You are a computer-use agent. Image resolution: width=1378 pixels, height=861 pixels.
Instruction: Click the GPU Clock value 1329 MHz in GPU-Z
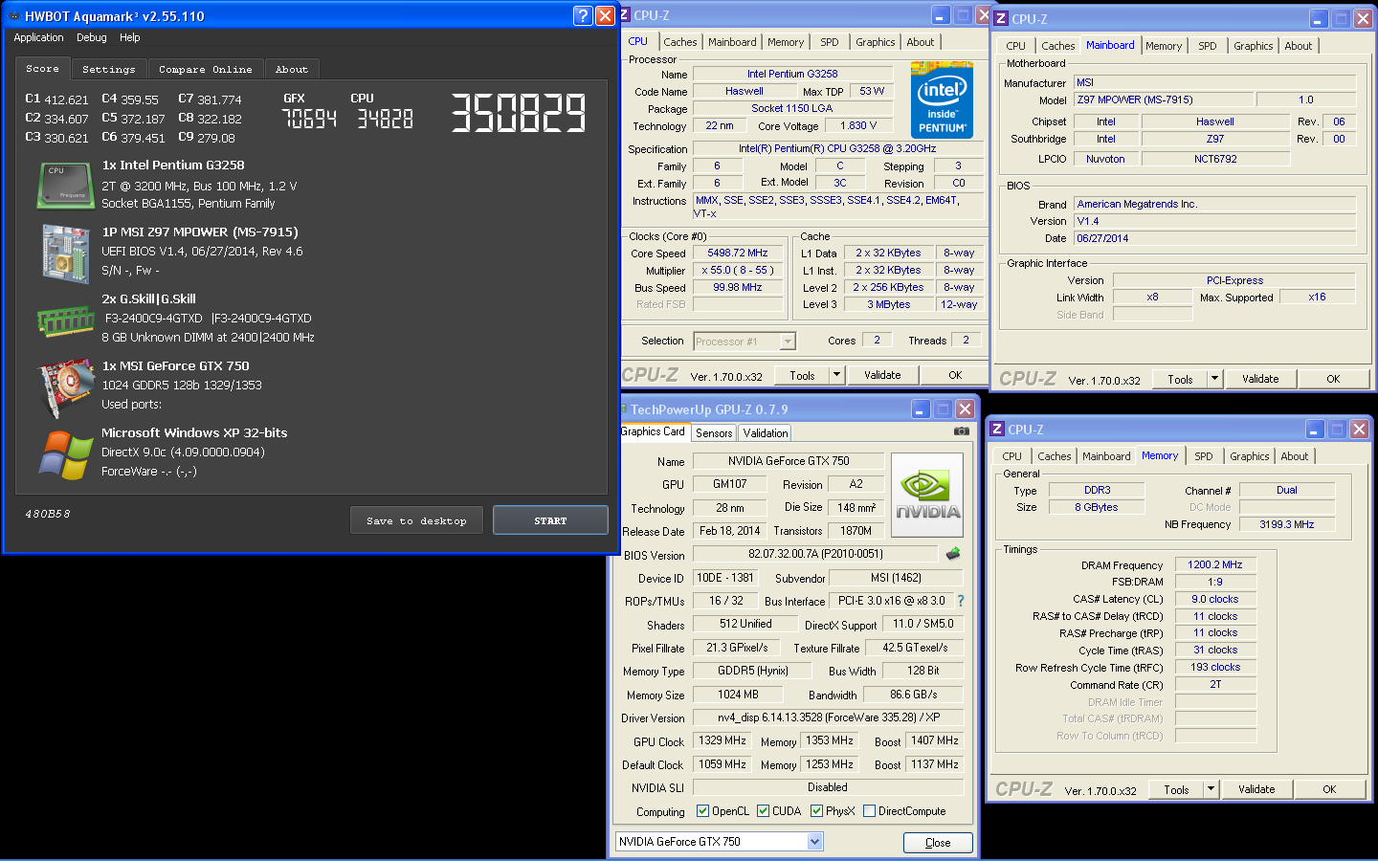(x=722, y=740)
